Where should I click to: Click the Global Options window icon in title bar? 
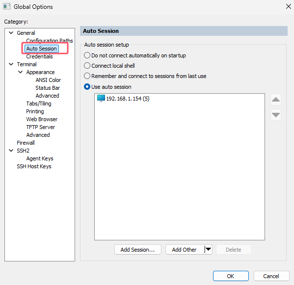point(7,6)
